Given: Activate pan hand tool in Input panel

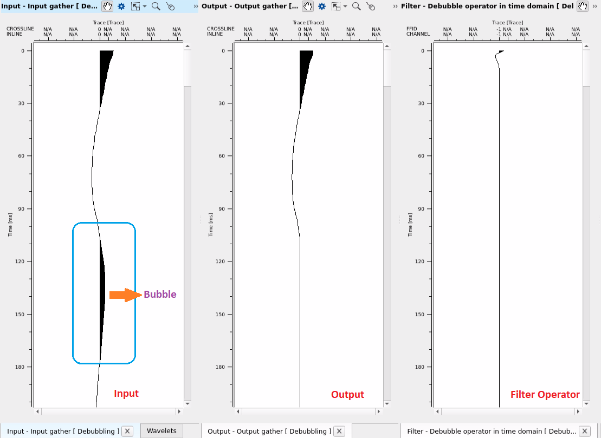Looking at the screenshot, I should click(x=108, y=6).
